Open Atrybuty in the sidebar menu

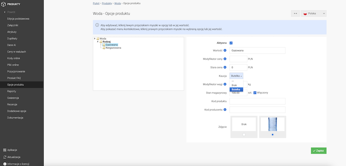(12, 32)
